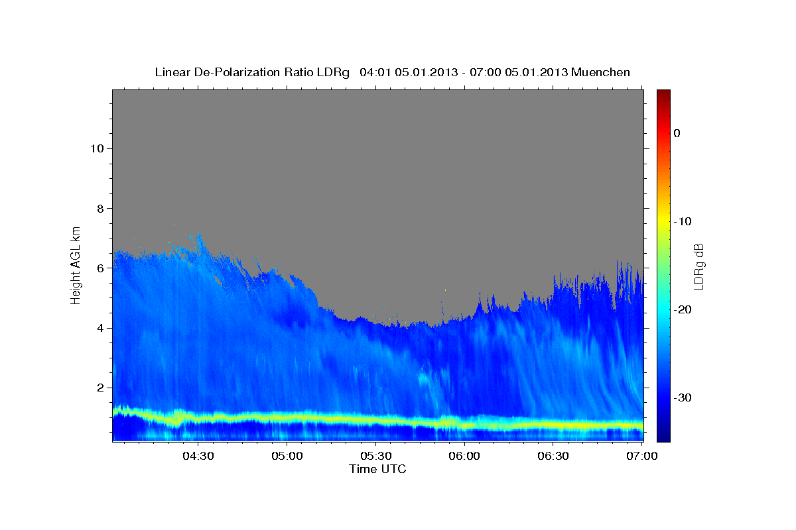Click the 05:30 time tick label
Viewport: 796px width, 530px height.
click(x=375, y=456)
